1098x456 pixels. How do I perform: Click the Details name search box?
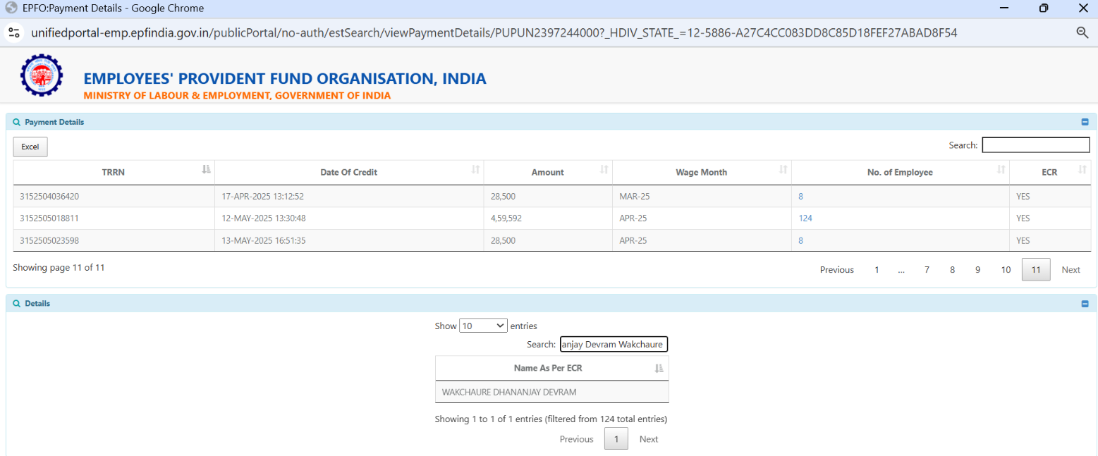click(x=613, y=344)
